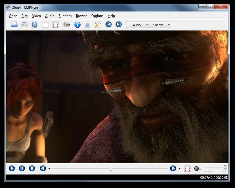Skip to next item with blue forward icon
This screenshot has height=188, width=235.
(x=118, y=25)
